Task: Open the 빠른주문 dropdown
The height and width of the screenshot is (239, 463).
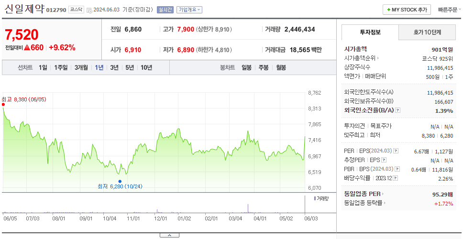Action: [x=450, y=10]
